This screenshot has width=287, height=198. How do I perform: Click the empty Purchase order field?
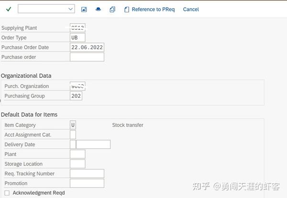pyautogui.click(x=87, y=57)
